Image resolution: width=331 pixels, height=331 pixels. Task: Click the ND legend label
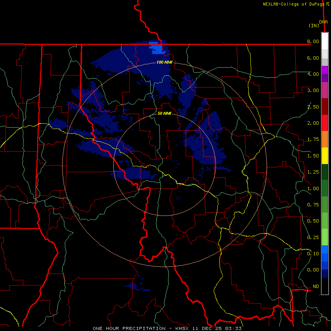316,286
